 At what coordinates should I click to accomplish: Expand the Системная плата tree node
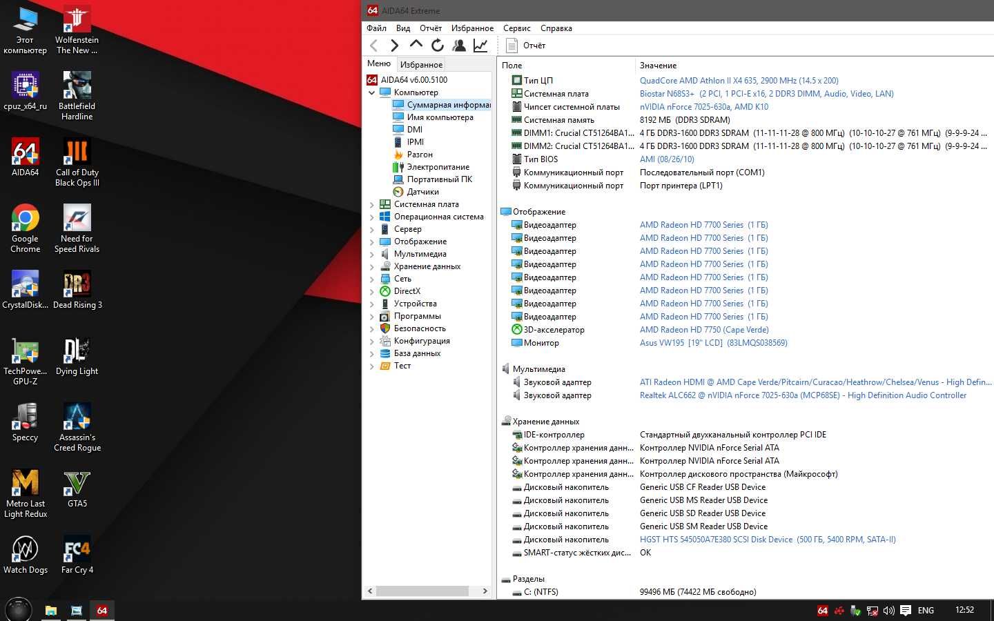coord(372,204)
